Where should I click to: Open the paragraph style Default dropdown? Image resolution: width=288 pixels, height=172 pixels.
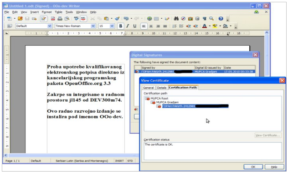click(x=50, y=26)
